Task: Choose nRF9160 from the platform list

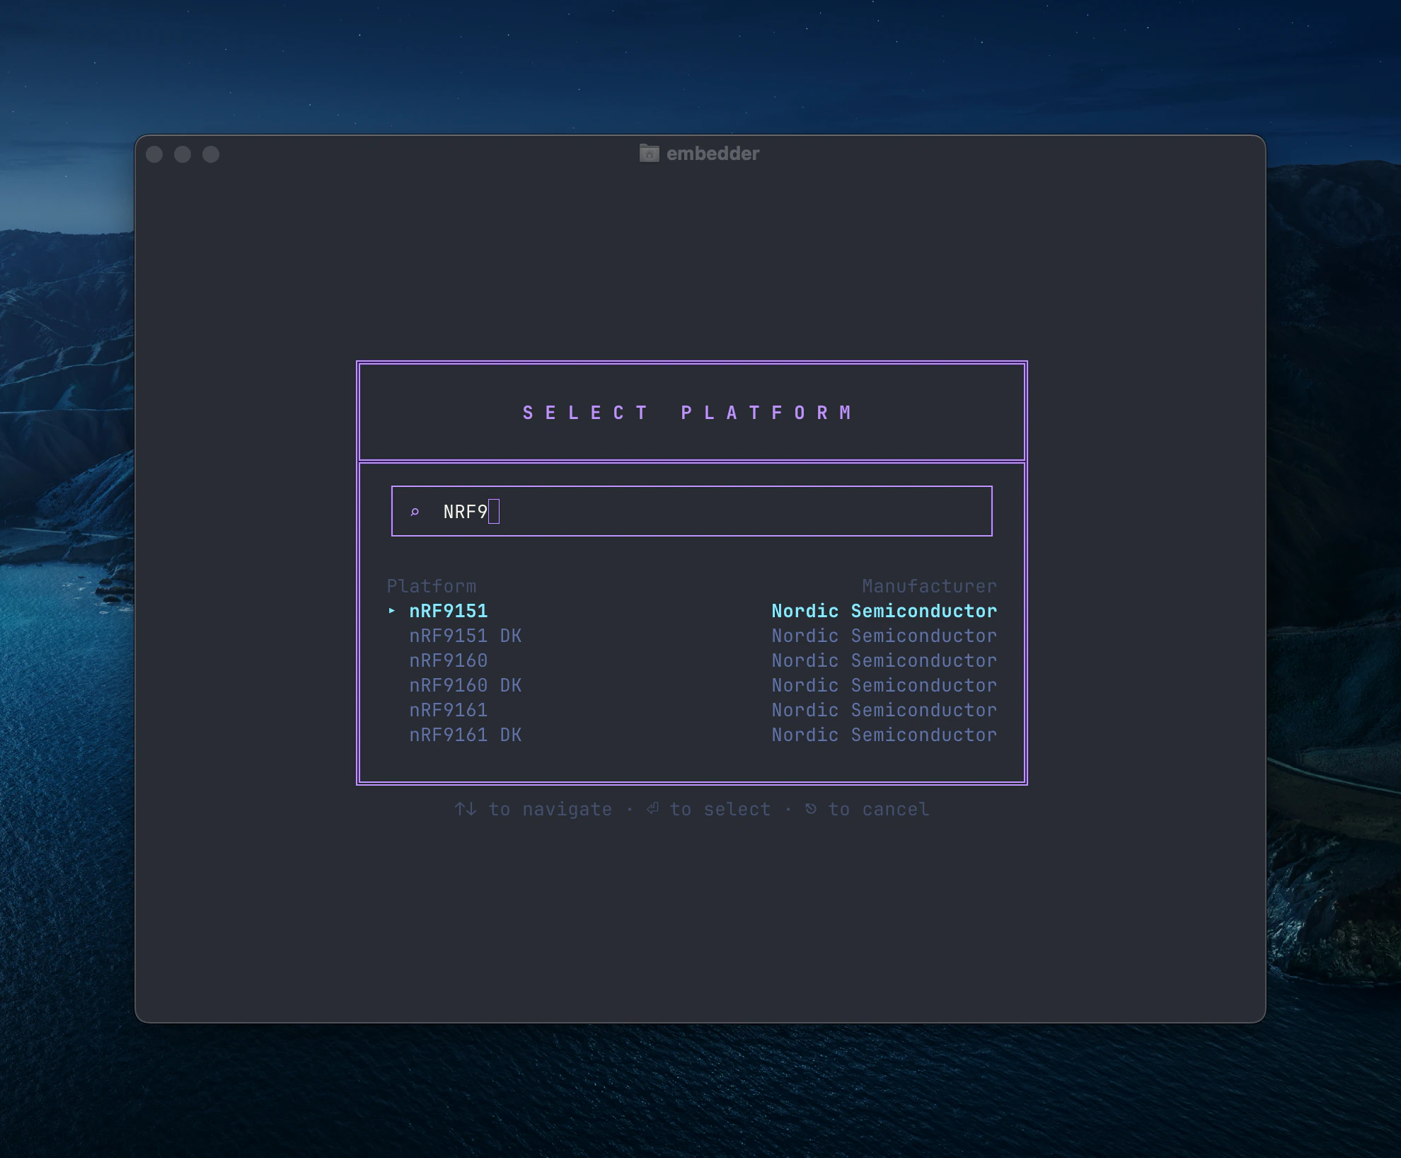Action: coord(449,660)
